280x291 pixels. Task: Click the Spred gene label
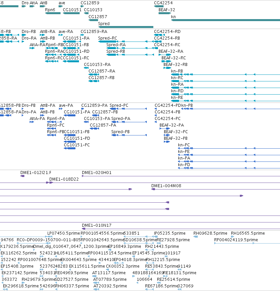pos(104,24)
